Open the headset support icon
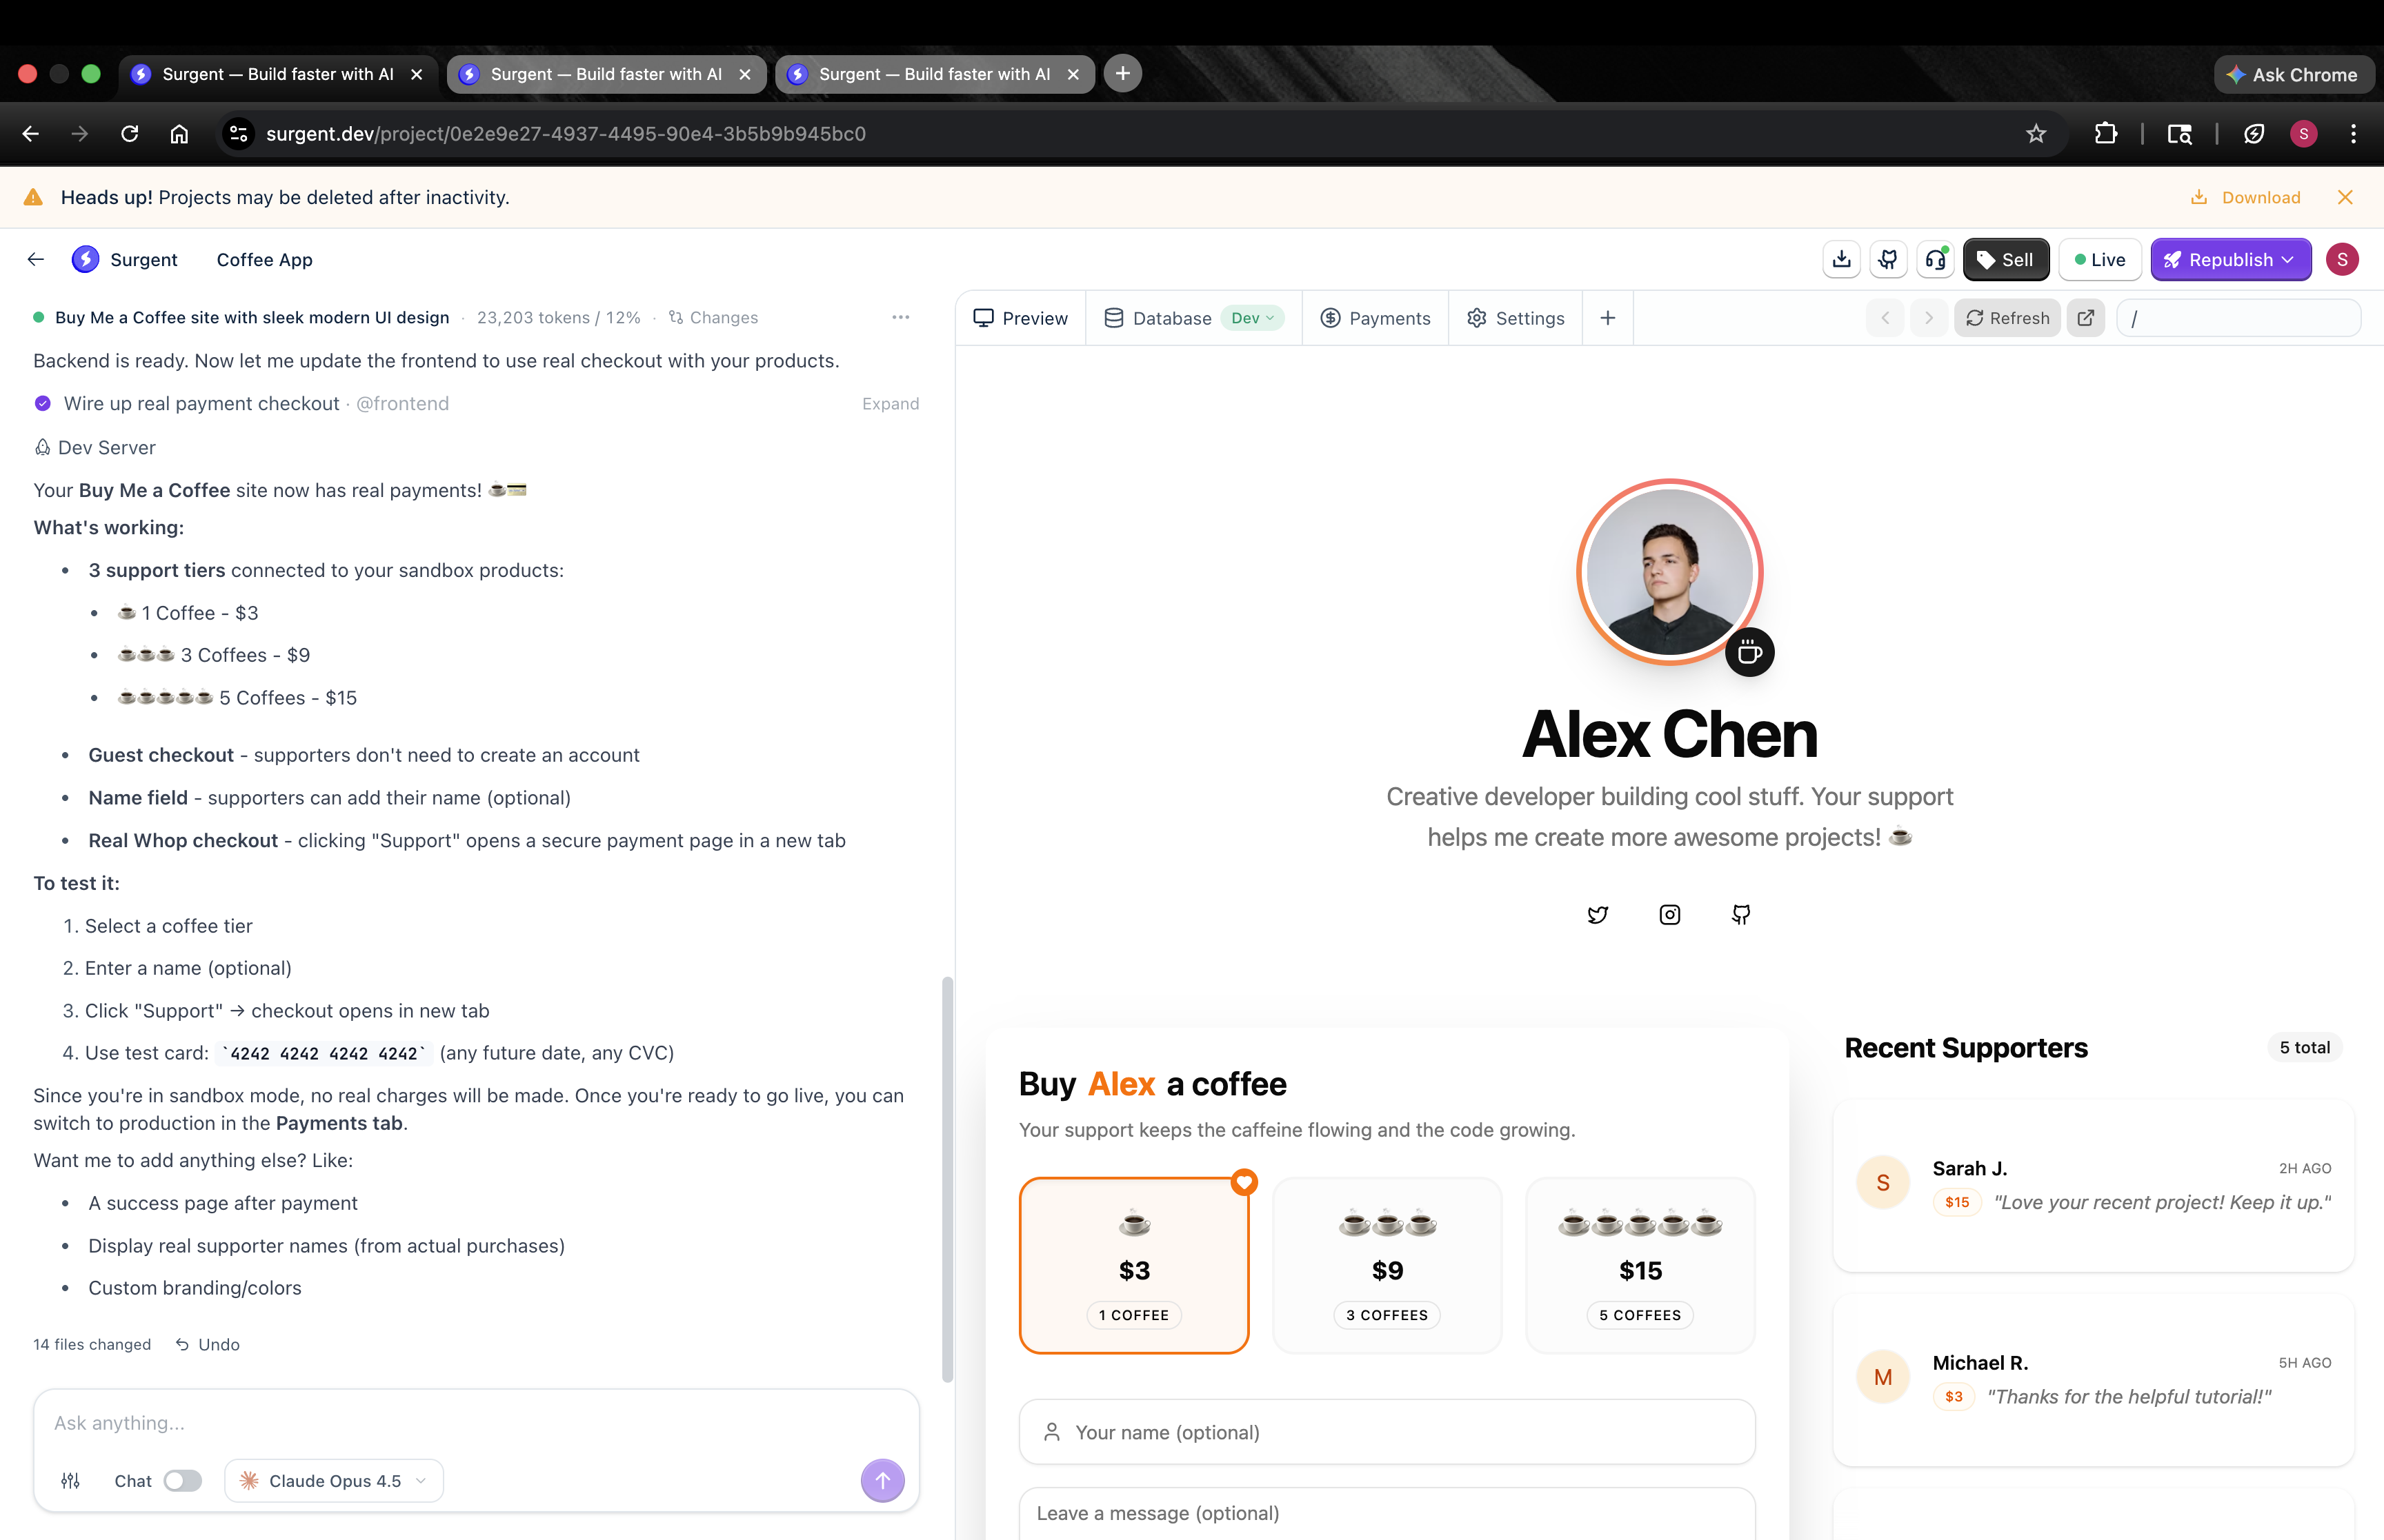The width and height of the screenshot is (2384, 1540). [x=1936, y=260]
